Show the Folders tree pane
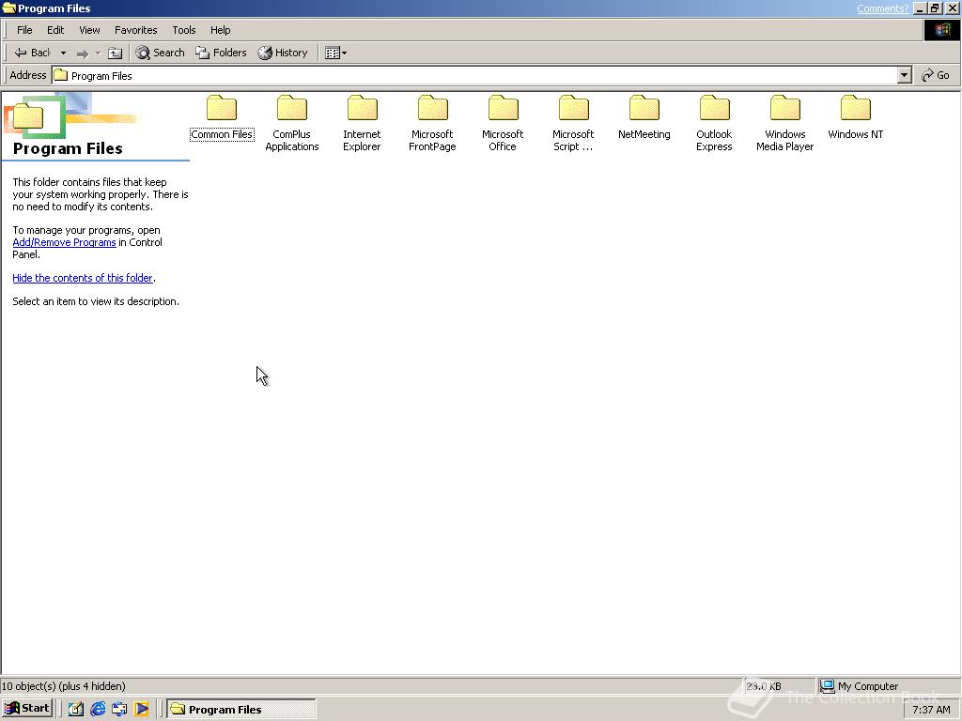This screenshot has height=721, width=962. (x=221, y=53)
